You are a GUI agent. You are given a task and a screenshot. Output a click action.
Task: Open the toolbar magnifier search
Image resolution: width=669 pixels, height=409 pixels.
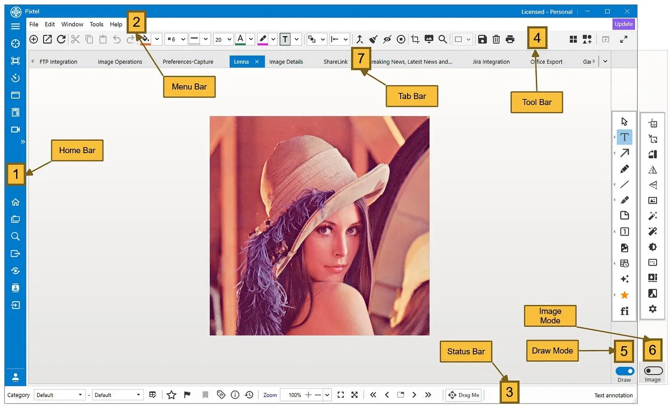coord(443,39)
